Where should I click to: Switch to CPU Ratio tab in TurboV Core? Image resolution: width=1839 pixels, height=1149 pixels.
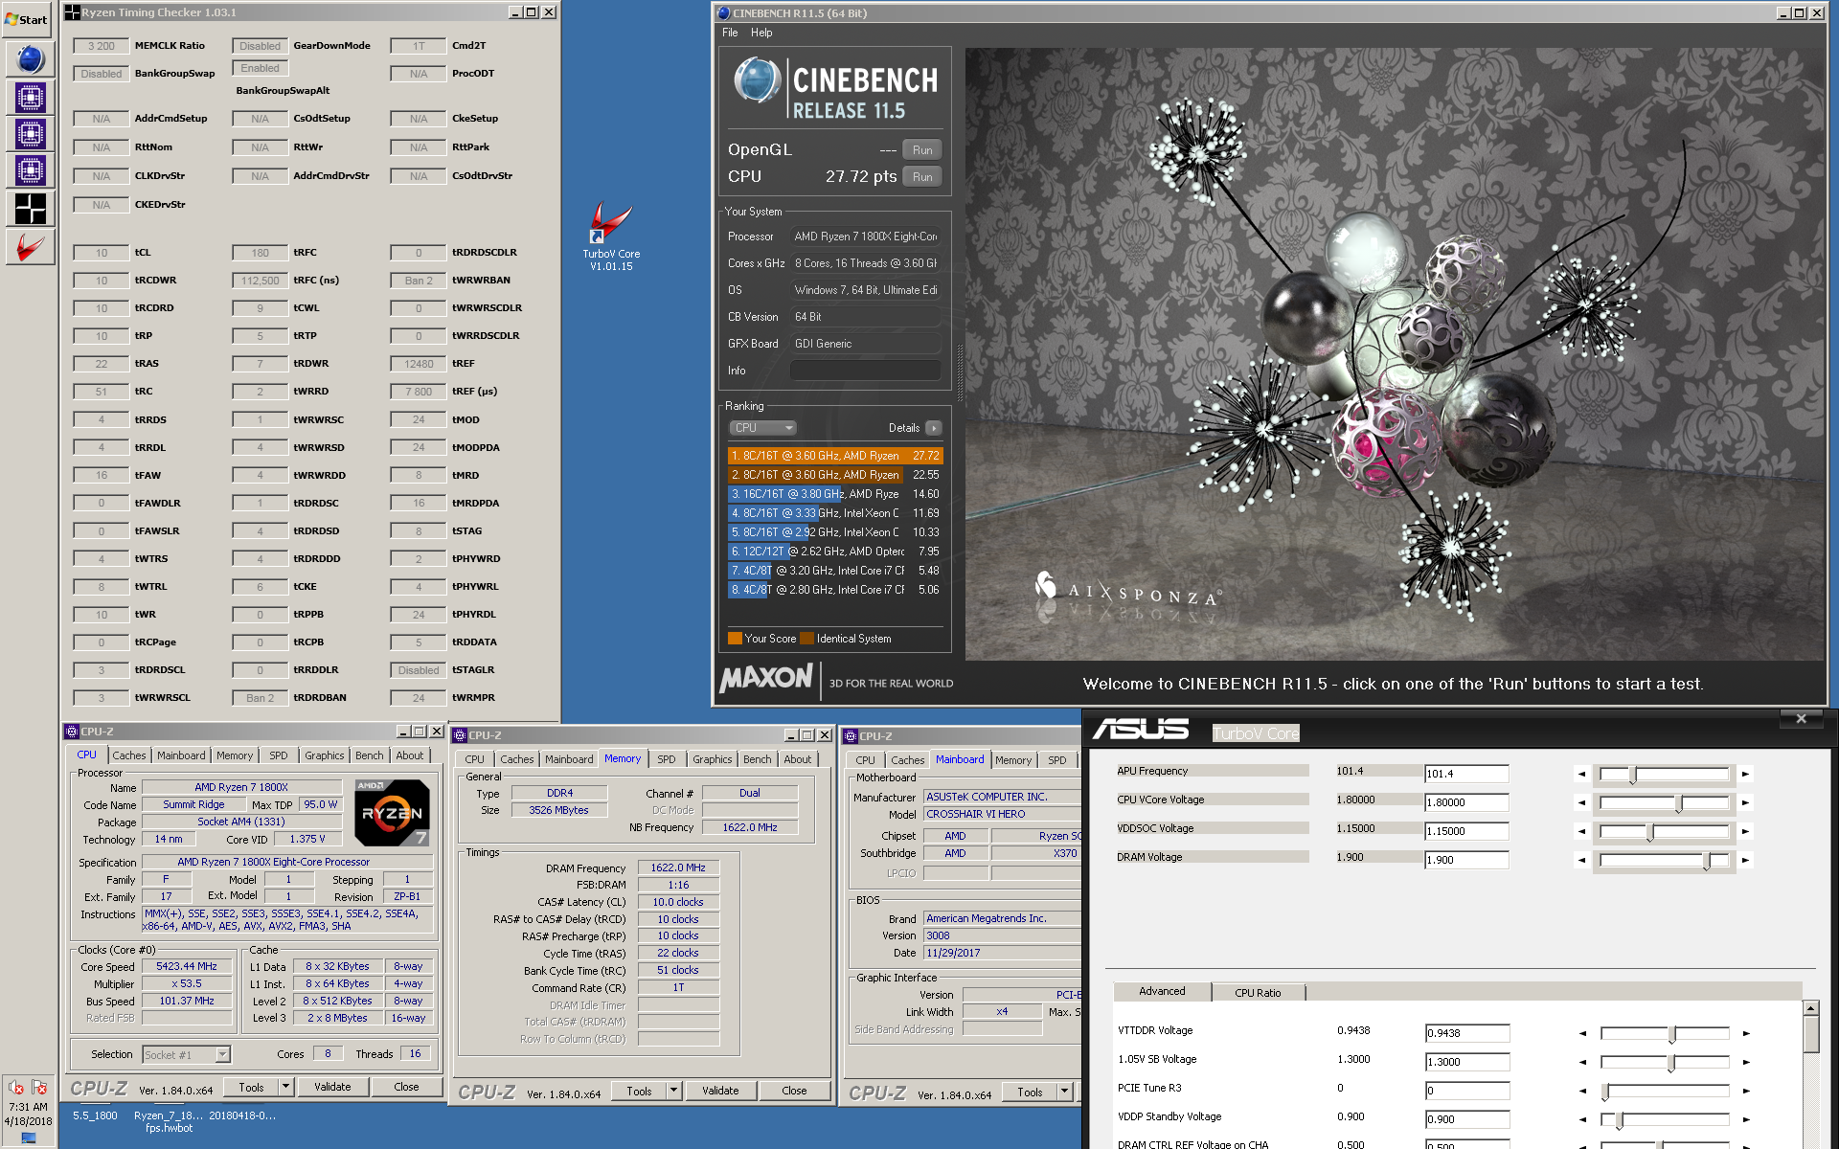(1257, 993)
